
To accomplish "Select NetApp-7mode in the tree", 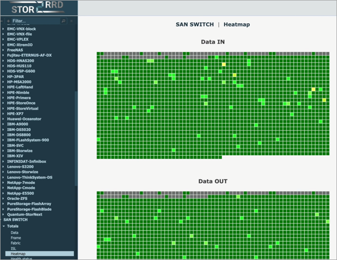I will (x=21, y=183).
